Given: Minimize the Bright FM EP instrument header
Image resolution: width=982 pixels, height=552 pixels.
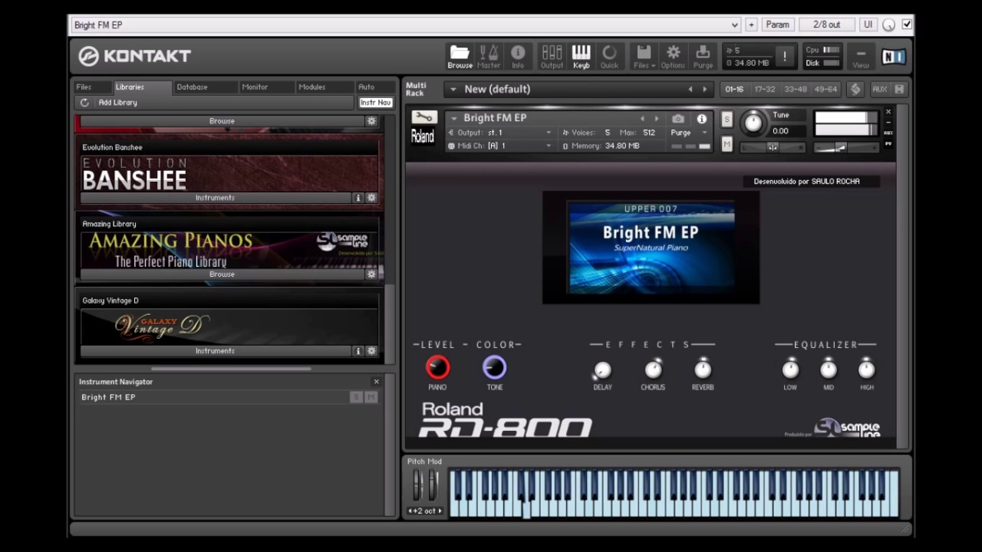Looking at the screenshot, I should coord(888,122).
